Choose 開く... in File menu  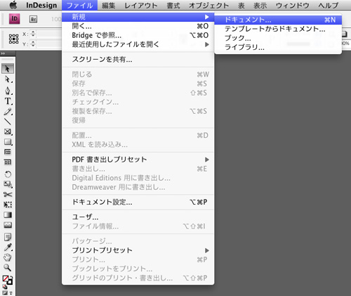click(138, 26)
